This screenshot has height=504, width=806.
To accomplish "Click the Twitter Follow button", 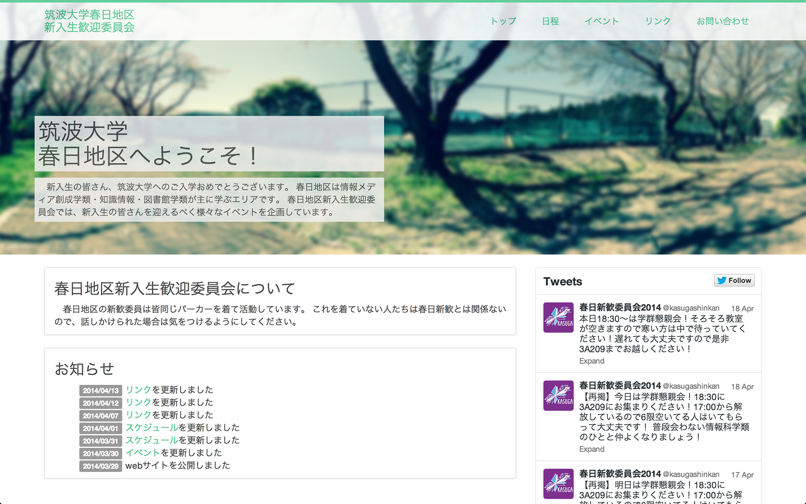I will [x=734, y=281].
